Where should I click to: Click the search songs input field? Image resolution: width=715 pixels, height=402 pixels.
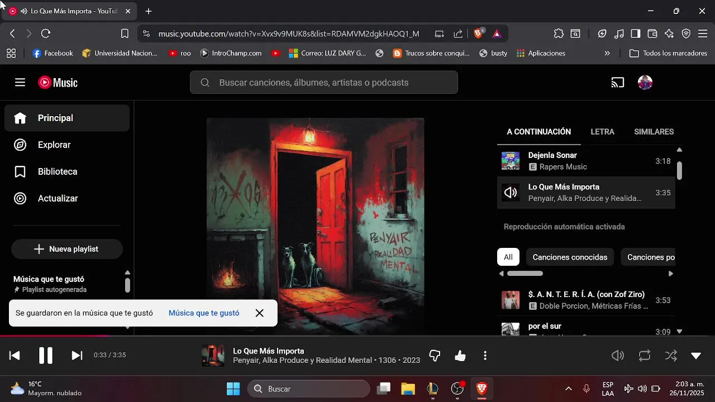pos(324,83)
